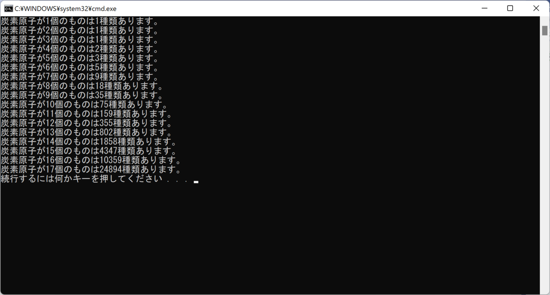Click the line showing 9個 has 35種類
Screen dimensions: 550x295
coord(82,95)
